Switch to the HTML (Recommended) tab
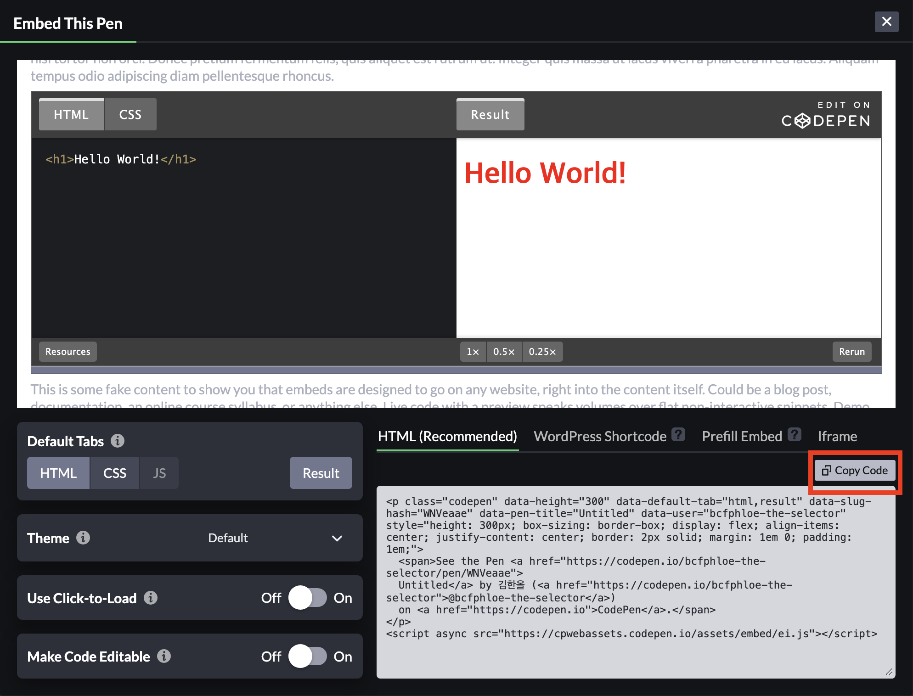Image resolution: width=913 pixels, height=696 pixels. click(x=447, y=436)
